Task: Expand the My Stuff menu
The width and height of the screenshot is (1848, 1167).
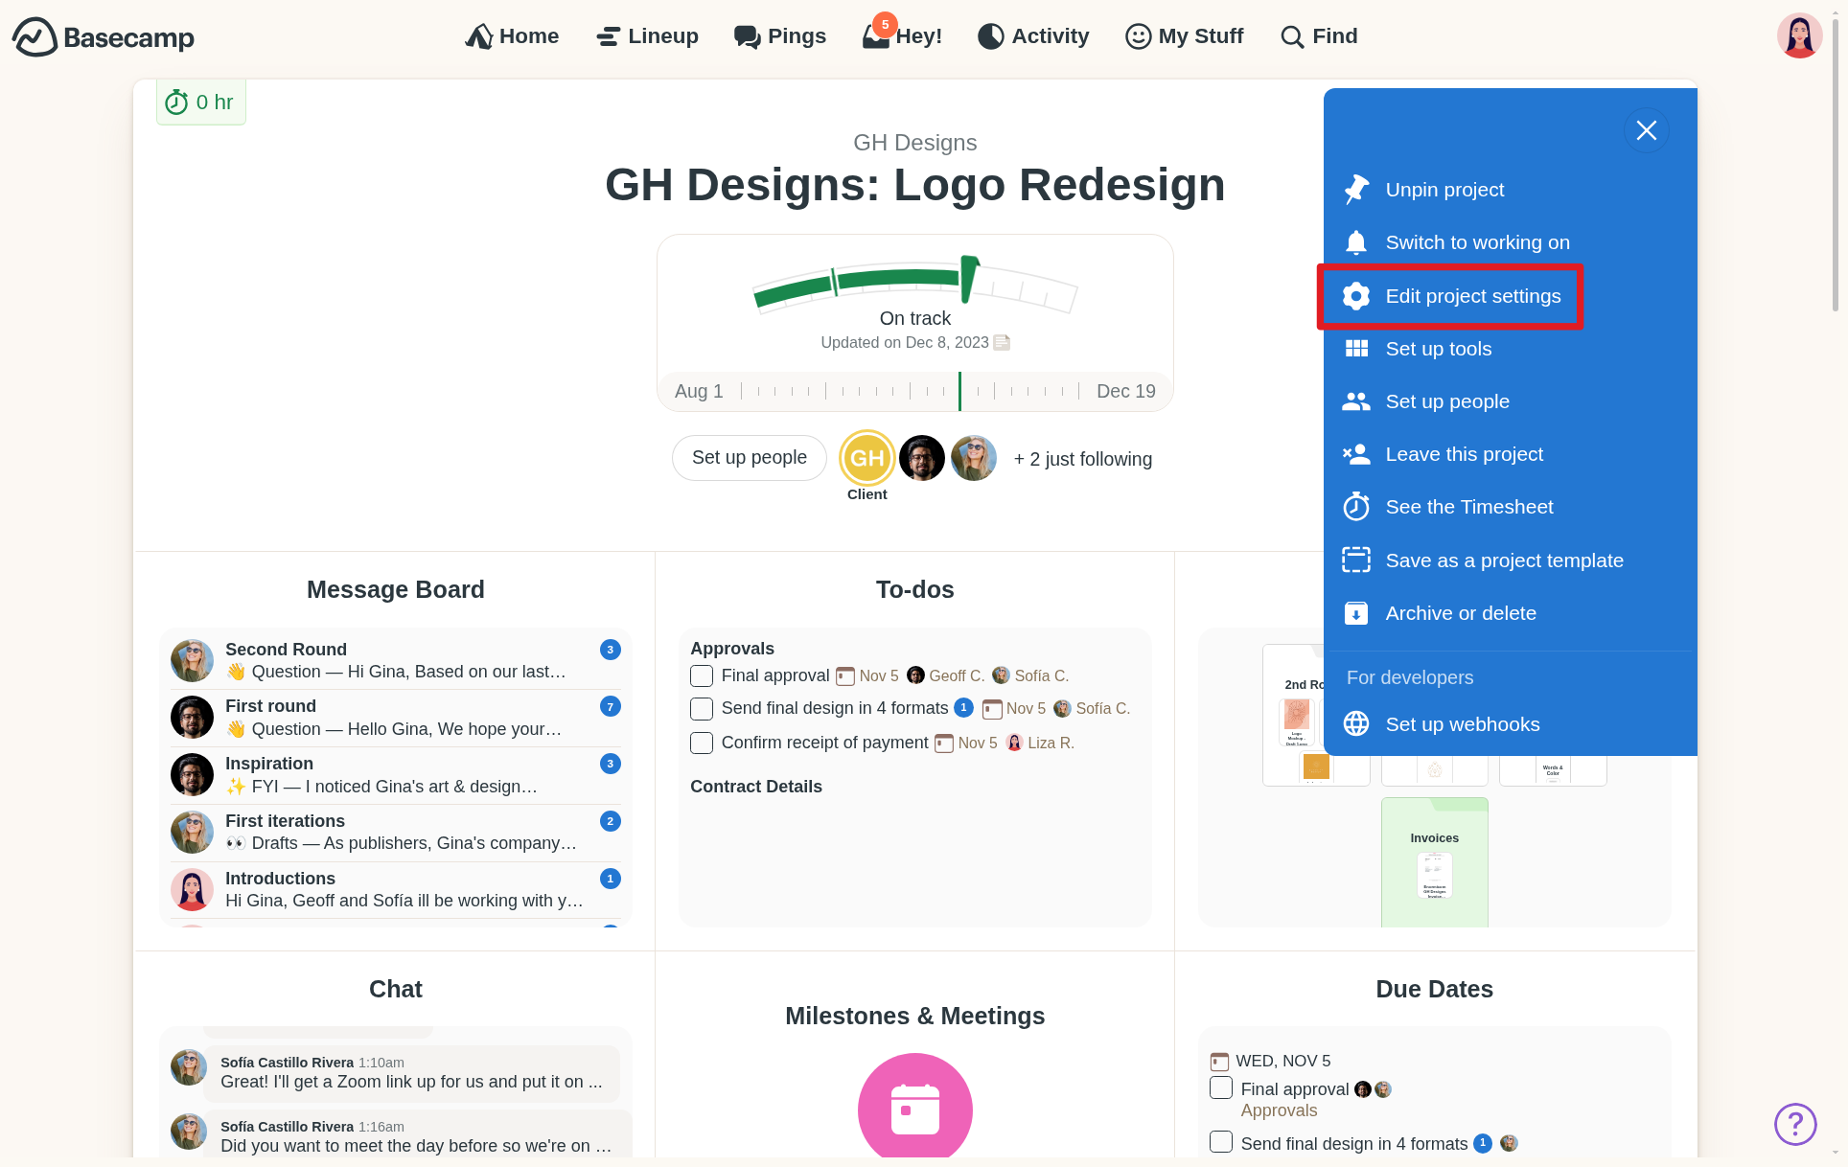Action: [1184, 36]
